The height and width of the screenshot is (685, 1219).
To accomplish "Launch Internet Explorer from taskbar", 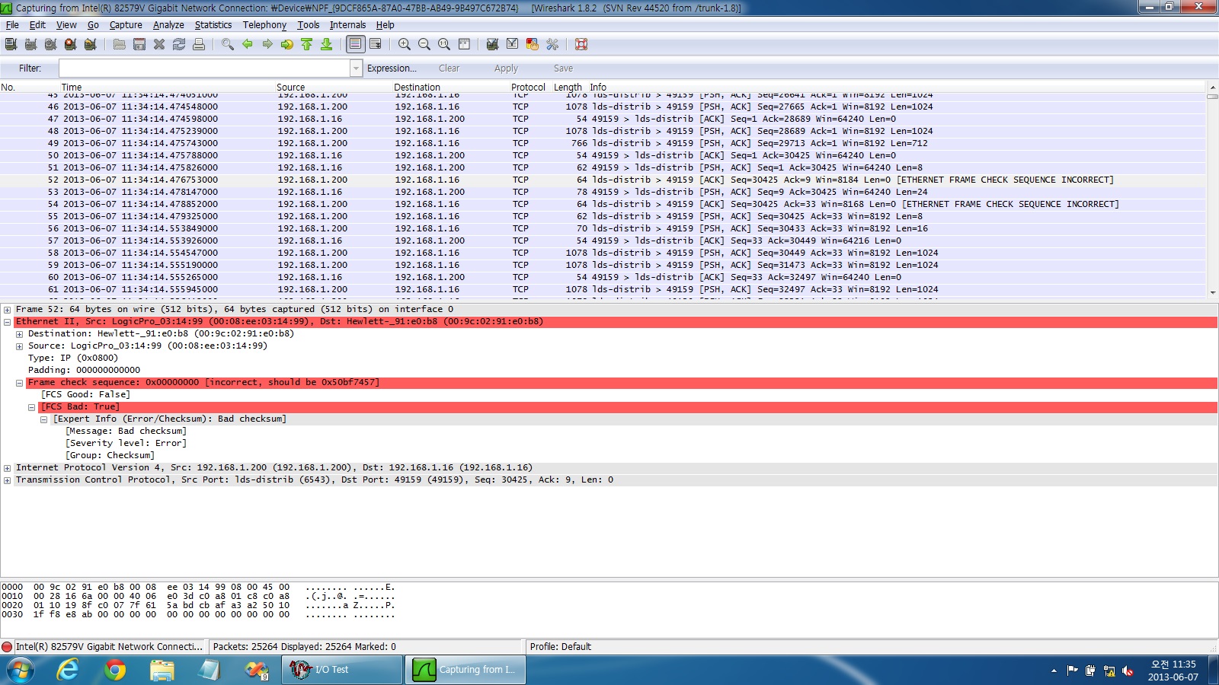I will pyautogui.click(x=69, y=670).
